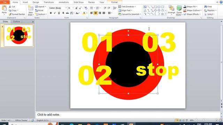Insert a New Slide

31,11
